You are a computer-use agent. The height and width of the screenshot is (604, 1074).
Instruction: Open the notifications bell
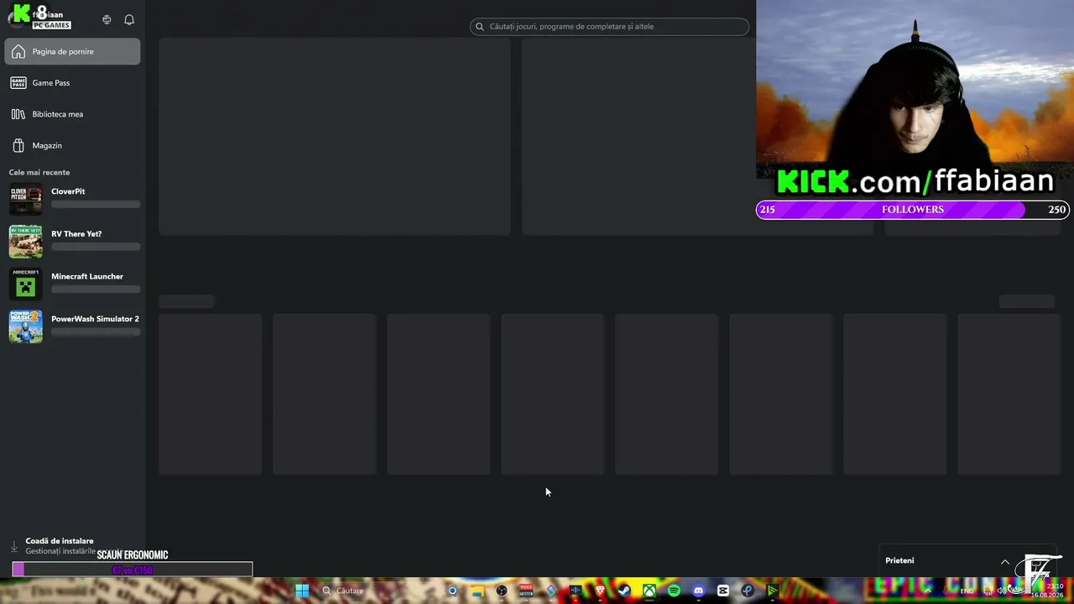click(129, 19)
